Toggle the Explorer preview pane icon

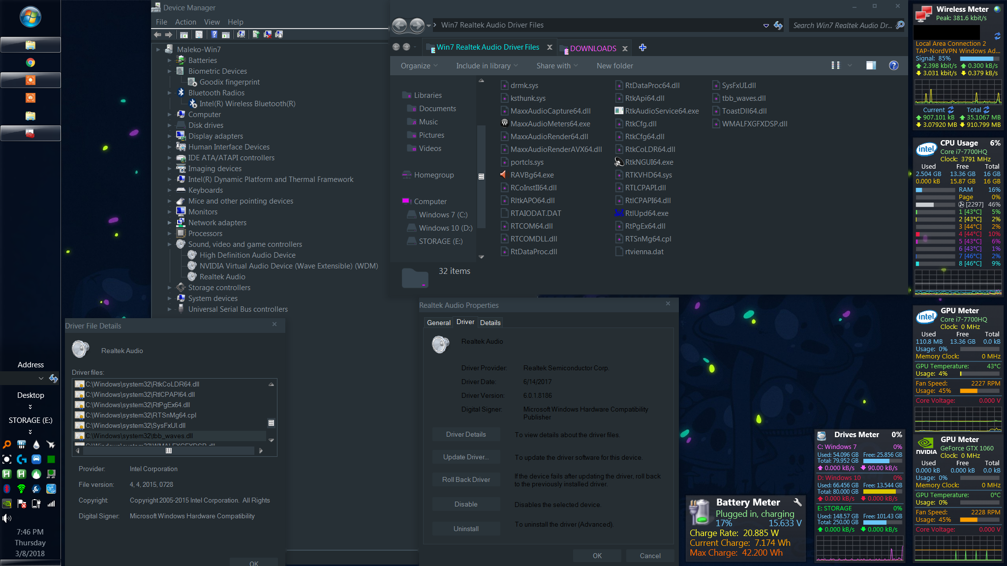tap(871, 65)
